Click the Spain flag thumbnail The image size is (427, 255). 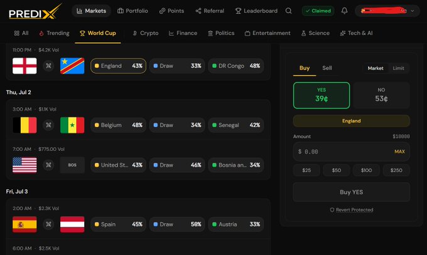[x=24, y=224]
